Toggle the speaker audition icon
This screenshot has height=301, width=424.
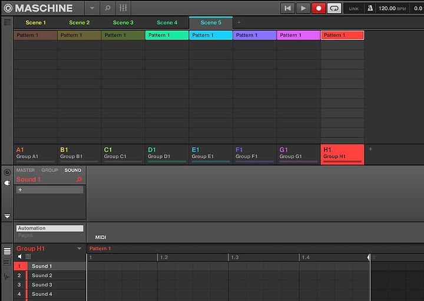coord(19,256)
